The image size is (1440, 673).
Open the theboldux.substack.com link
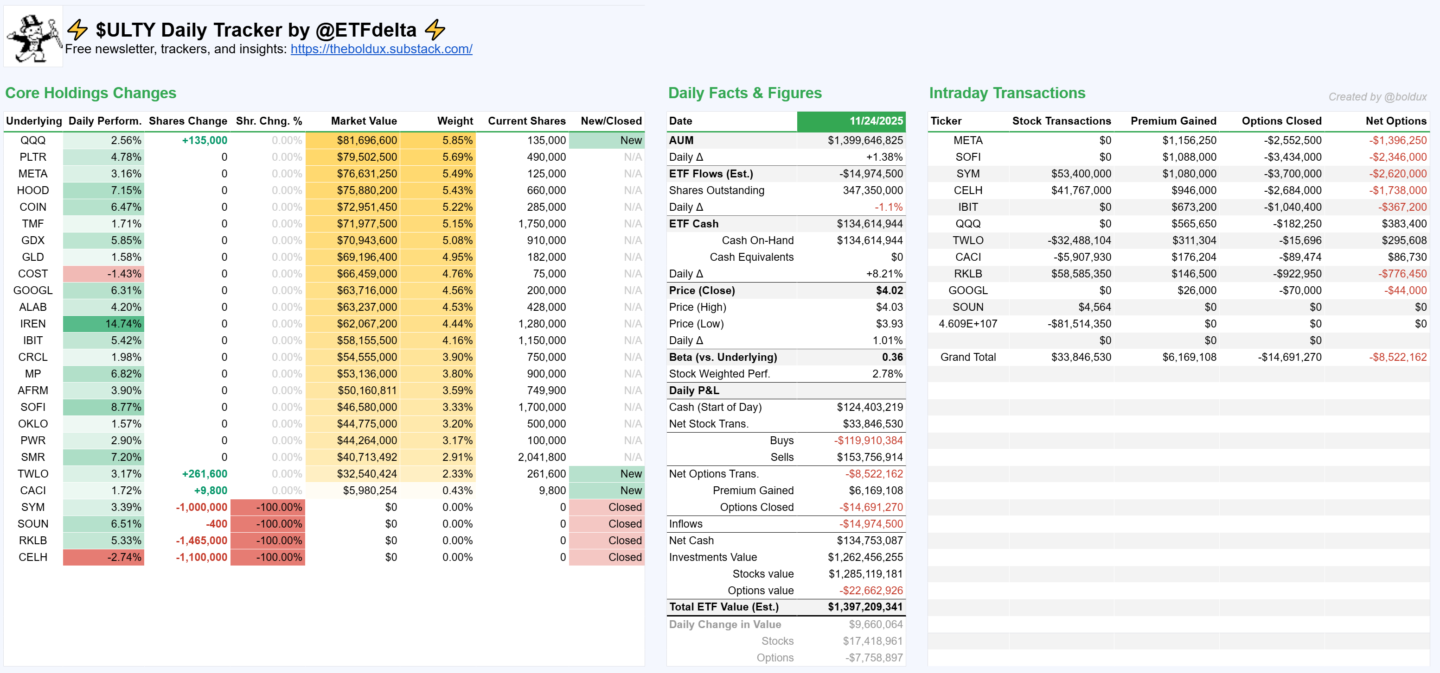381,49
